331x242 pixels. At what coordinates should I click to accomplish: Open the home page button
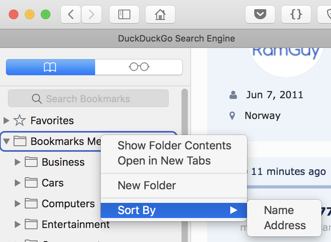click(160, 15)
